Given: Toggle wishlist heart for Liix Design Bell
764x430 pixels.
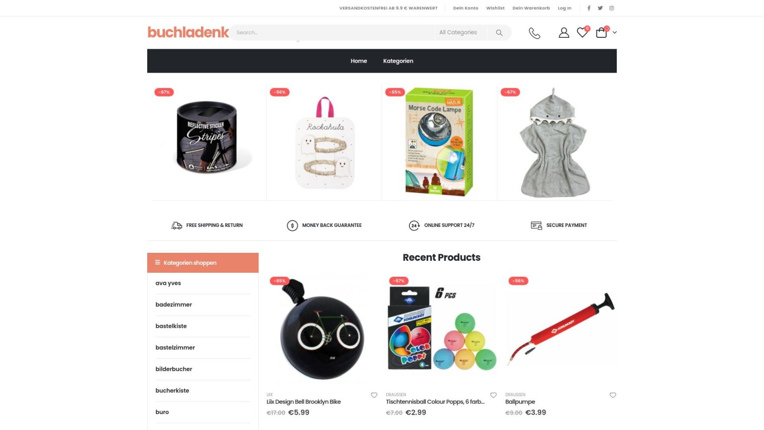Looking at the screenshot, I should tap(374, 395).
